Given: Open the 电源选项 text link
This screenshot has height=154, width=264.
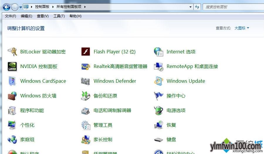Looking at the screenshot, I should (176, 110).
